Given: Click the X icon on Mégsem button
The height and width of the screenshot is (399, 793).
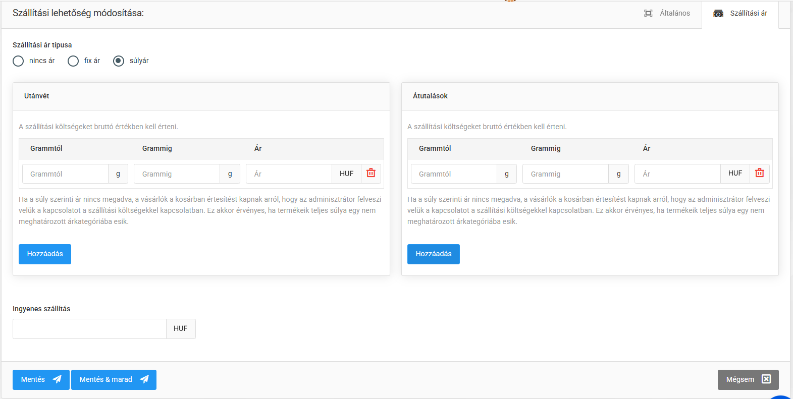Looking at the screenshot, I should point(766,379).
